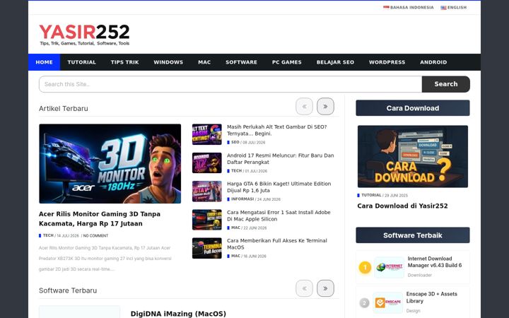Image resolution: width=509 pixels, height=318 pixels.
Task: Go to next Artikel Terbaru page
Action: (325, 107)
